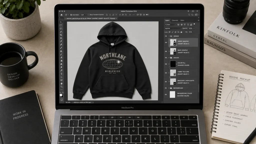Image resolution: width=256 pixels, height=144 pixels.
Task: Hide the COLOR FILL layer
Action: coord(166,64)
